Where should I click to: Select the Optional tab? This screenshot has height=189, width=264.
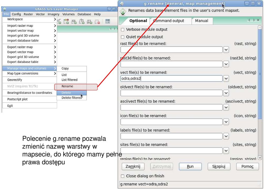coord(138,21)
